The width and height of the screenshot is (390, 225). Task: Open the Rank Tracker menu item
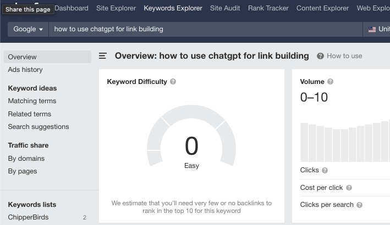268,8
